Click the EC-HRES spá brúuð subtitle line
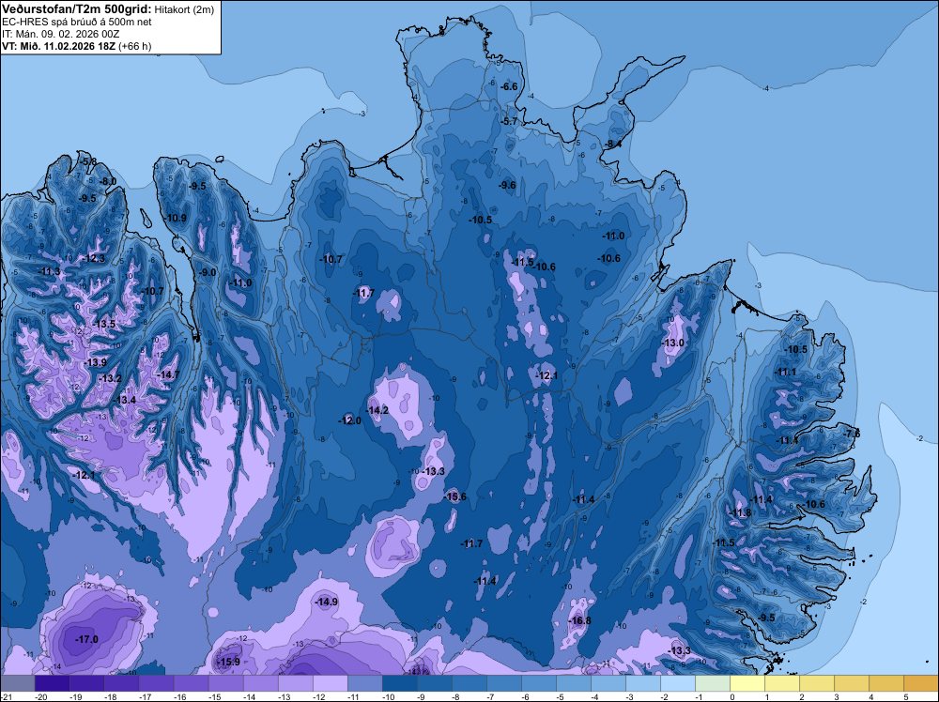Viewport: 939px width, 702px height. (x=77, y=22)
